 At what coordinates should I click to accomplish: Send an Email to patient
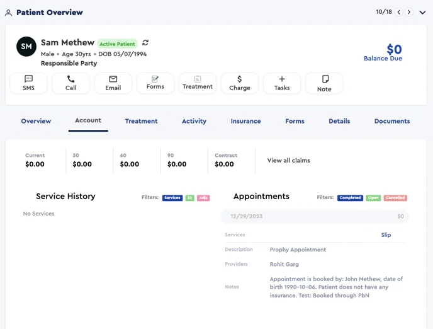click(x=113, y=83)
